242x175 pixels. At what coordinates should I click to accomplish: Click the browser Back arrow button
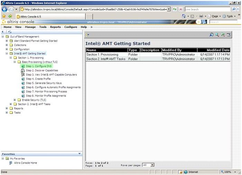pyautogui.click(x=4, y=9)
